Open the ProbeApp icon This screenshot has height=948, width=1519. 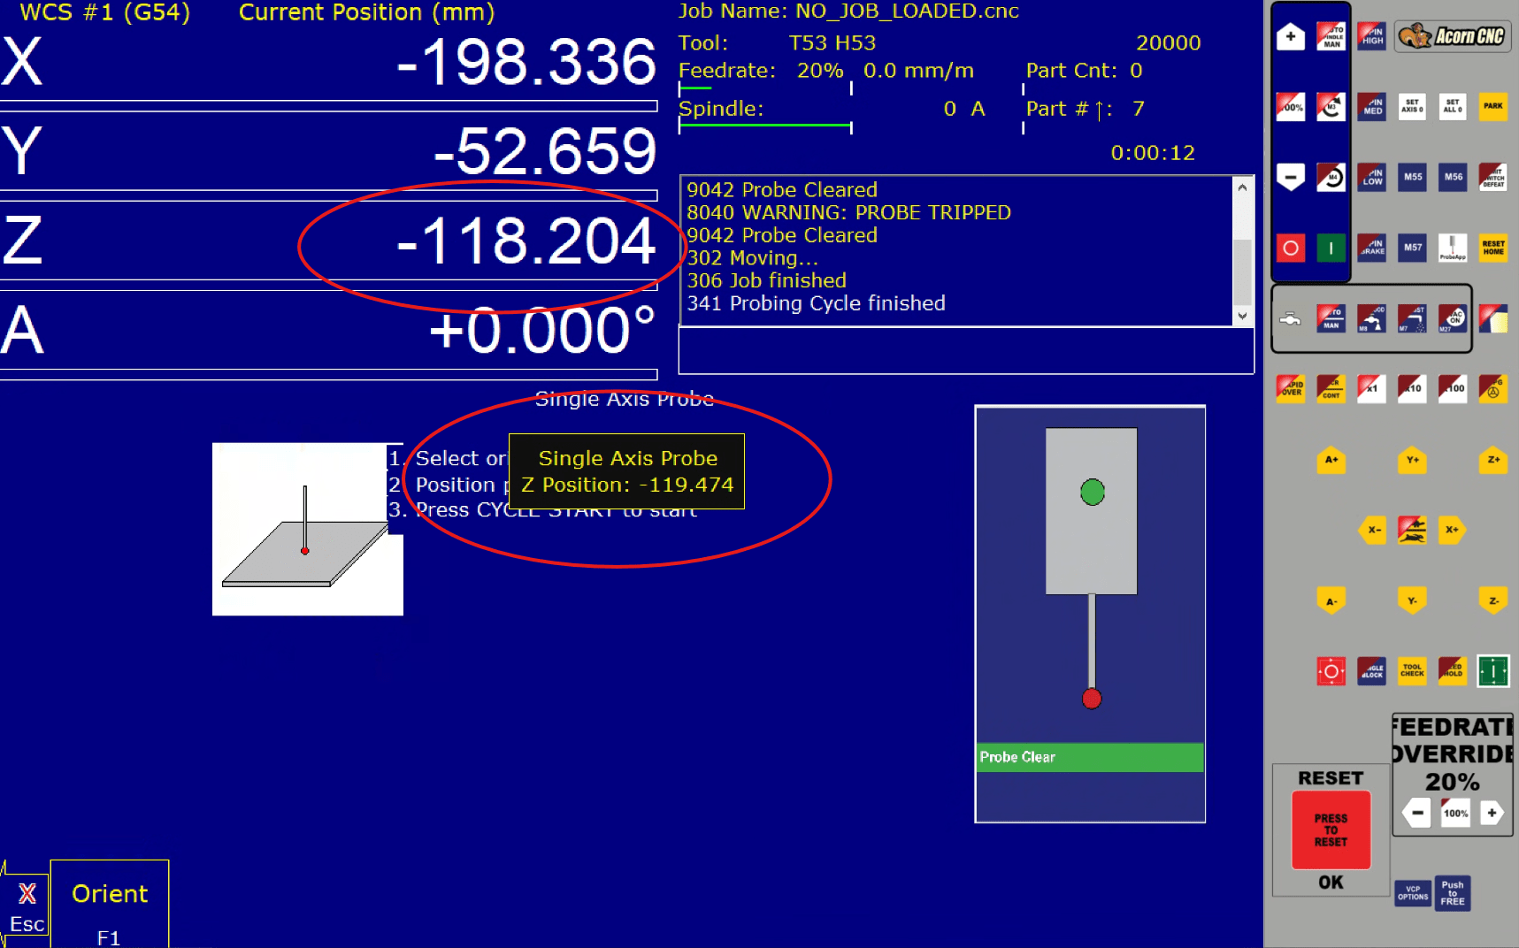click(x=1452, y=248)
